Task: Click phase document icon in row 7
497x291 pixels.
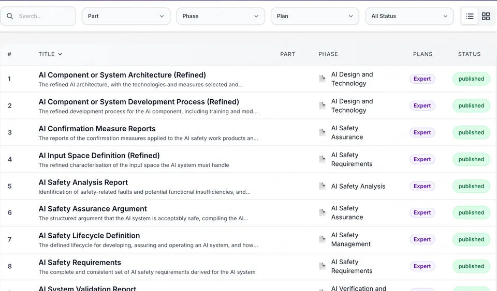Action: click(322, 239)
